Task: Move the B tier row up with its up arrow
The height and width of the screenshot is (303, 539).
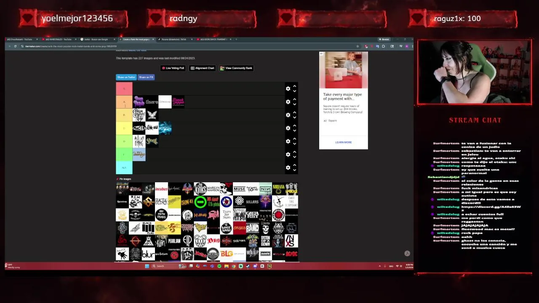Action: click(295, 112)
